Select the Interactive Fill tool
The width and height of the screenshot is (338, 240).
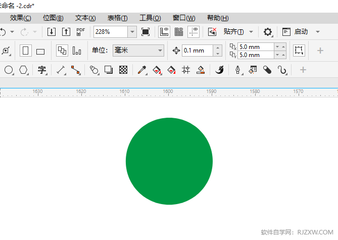point(157,70)
